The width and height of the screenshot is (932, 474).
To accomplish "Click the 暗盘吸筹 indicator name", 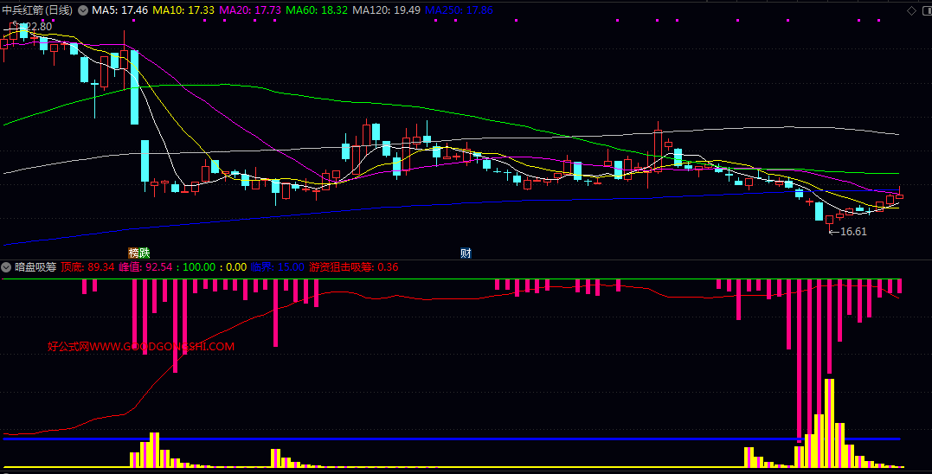I will coord(35,267).
